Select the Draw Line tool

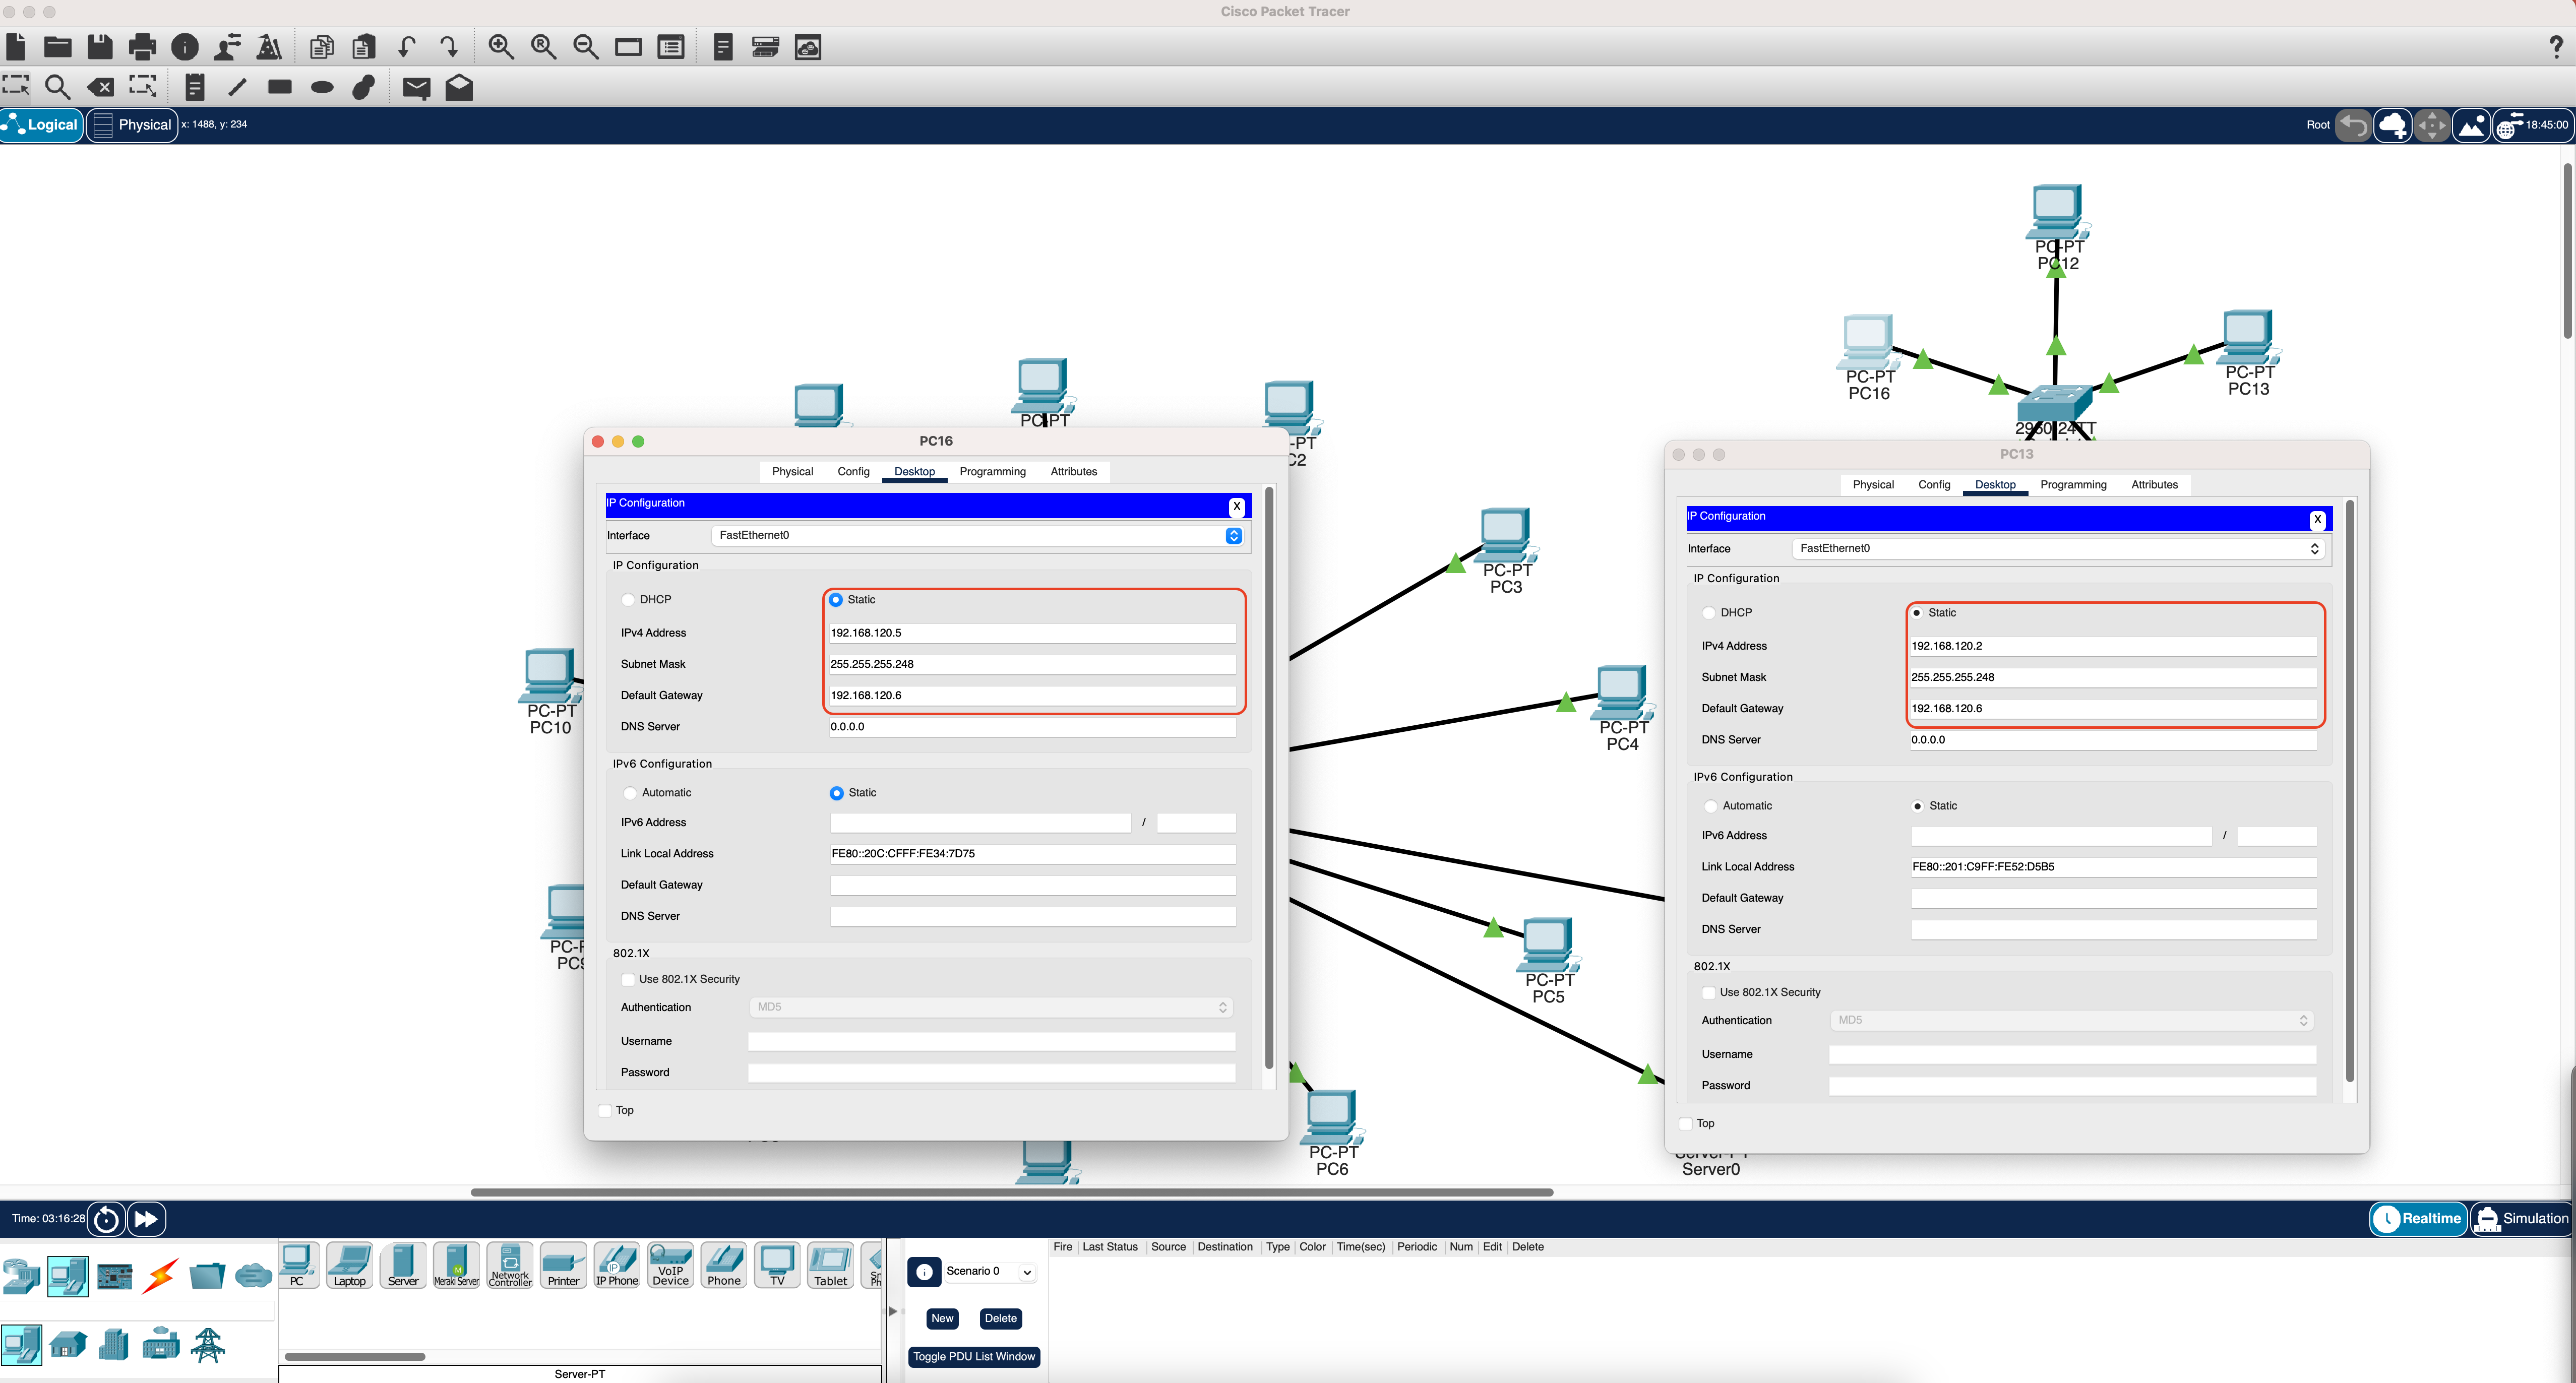(x=237, y=88)
